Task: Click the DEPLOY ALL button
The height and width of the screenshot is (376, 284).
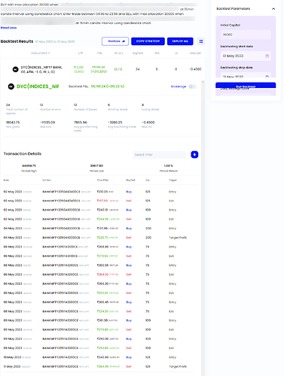Action: tap(180, 41)
